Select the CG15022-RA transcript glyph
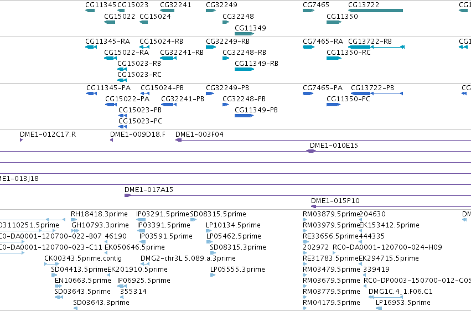This screenshot has height=311, width=471. coord(110,58)
